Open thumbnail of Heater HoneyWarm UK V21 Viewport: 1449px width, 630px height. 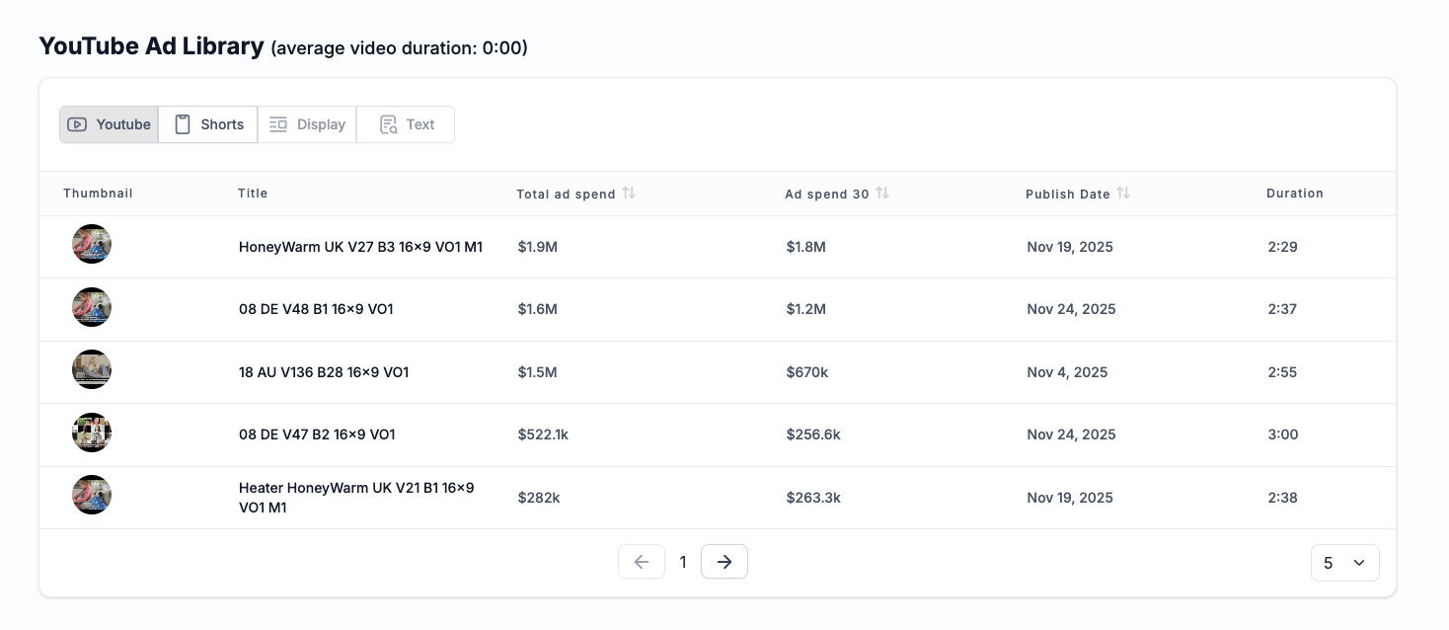click(x=92, y=495)
